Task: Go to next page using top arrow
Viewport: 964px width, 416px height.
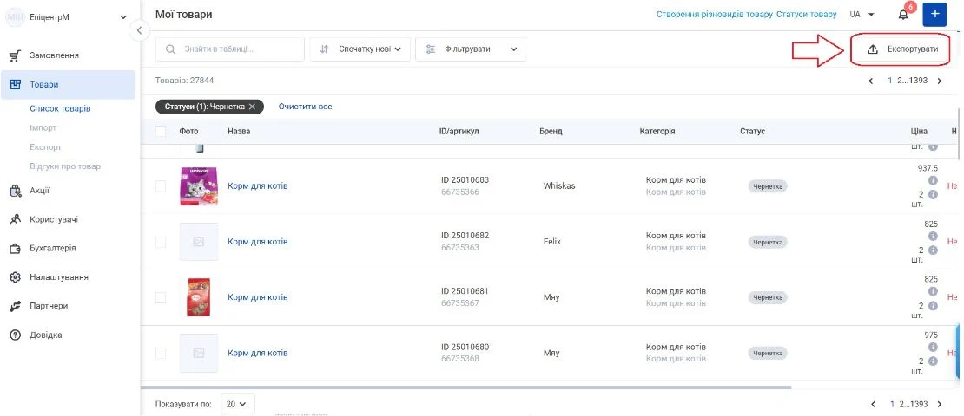Action: [939, 81]
